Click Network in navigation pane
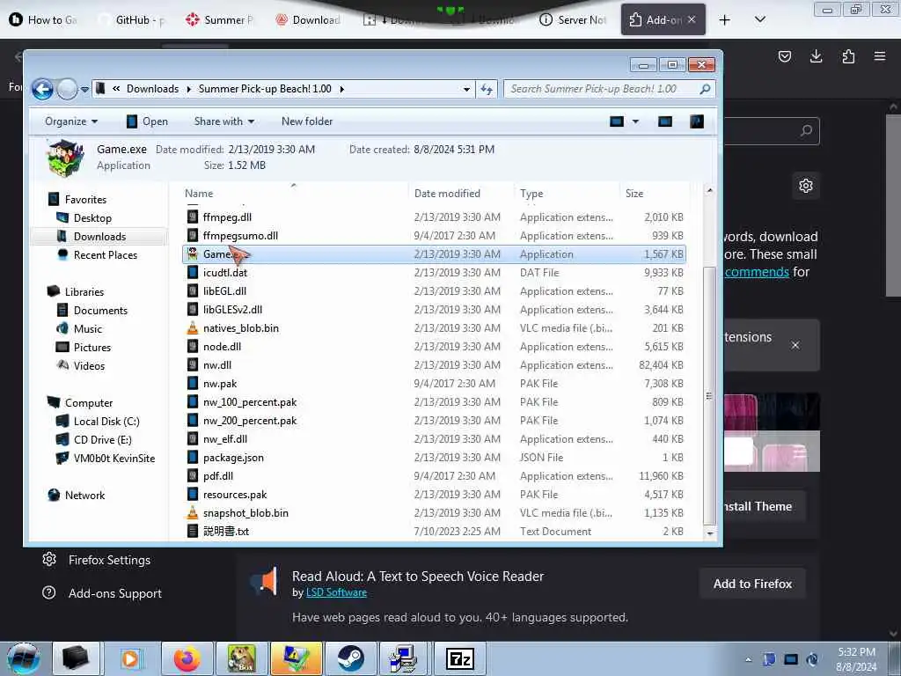The image size is (901, 676). (77, 495)
